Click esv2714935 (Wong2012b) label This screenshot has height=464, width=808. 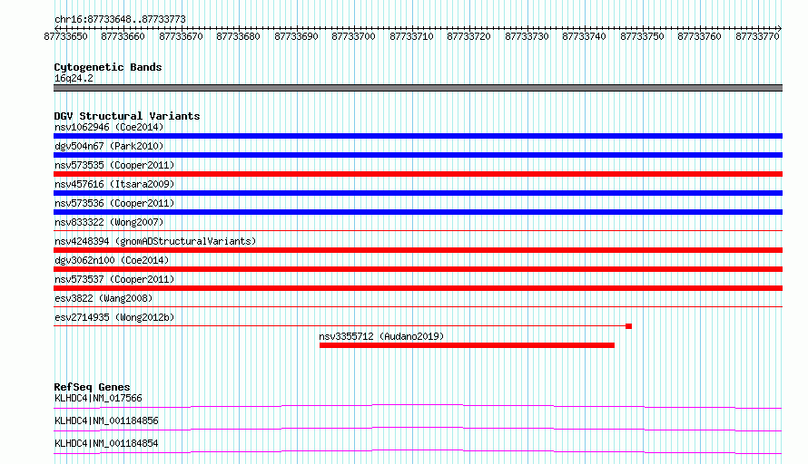[114, 317]
